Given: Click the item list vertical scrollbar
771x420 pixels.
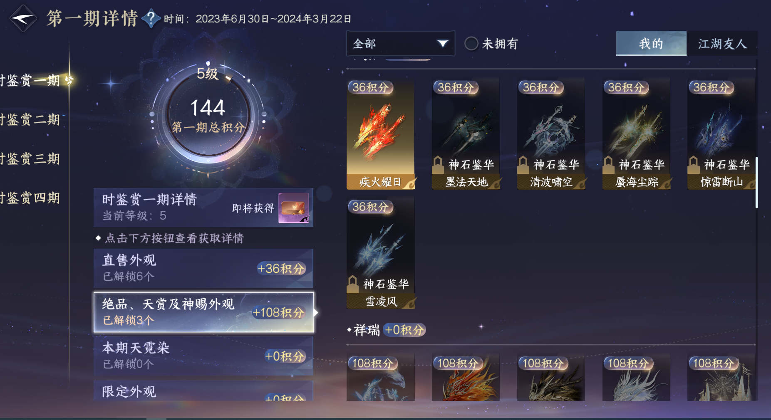Looking at the screenshot, I should pyautogui.click(x=756, y=182).
